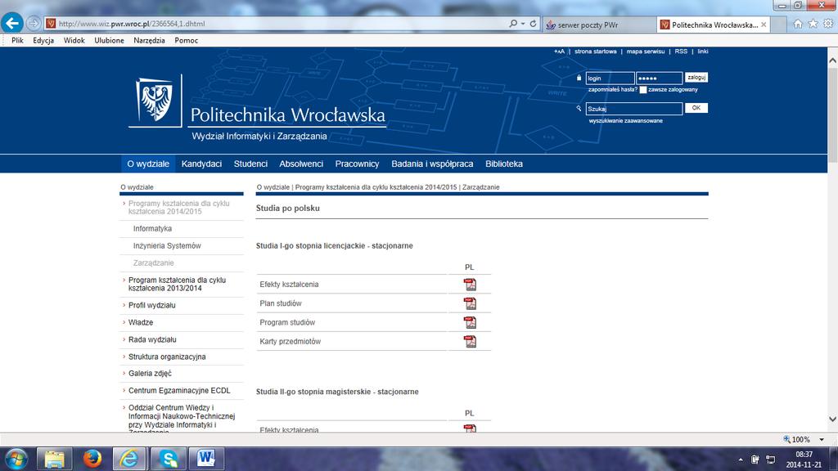Click into the Szukaj search field
Screen dimensions: 838x471
pyautogui.click(x=634, y=109)
